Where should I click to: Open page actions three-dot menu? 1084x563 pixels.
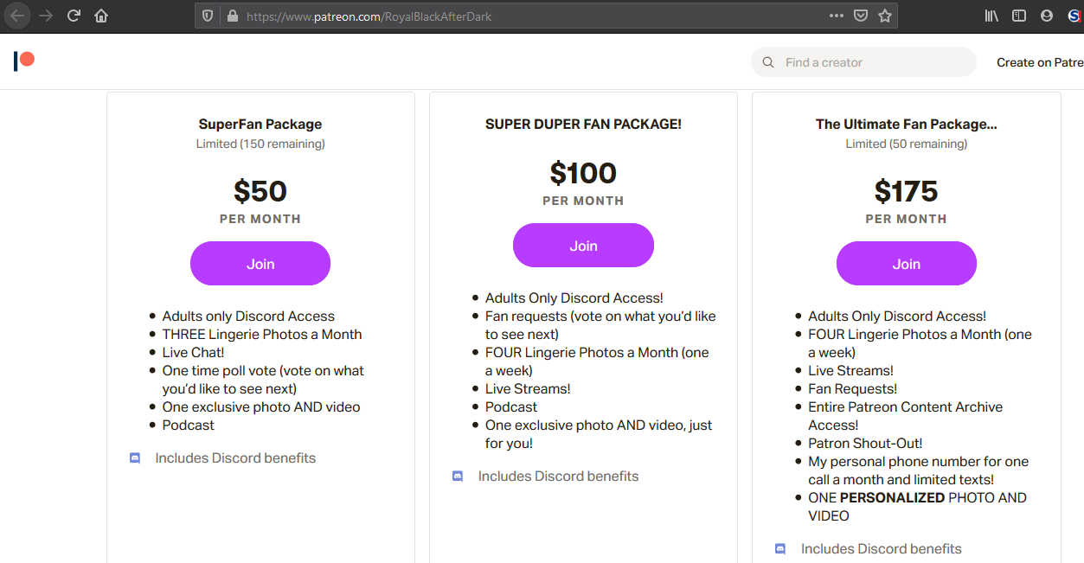836,16
